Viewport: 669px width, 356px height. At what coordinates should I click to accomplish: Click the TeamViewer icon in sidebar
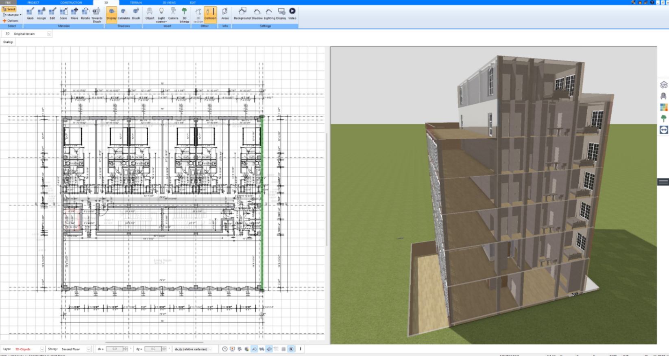pyautogui.click(x=664, y=130)
